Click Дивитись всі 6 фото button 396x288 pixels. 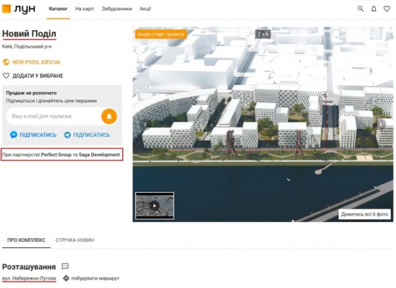pyautogui.click(x=364, y=214)
